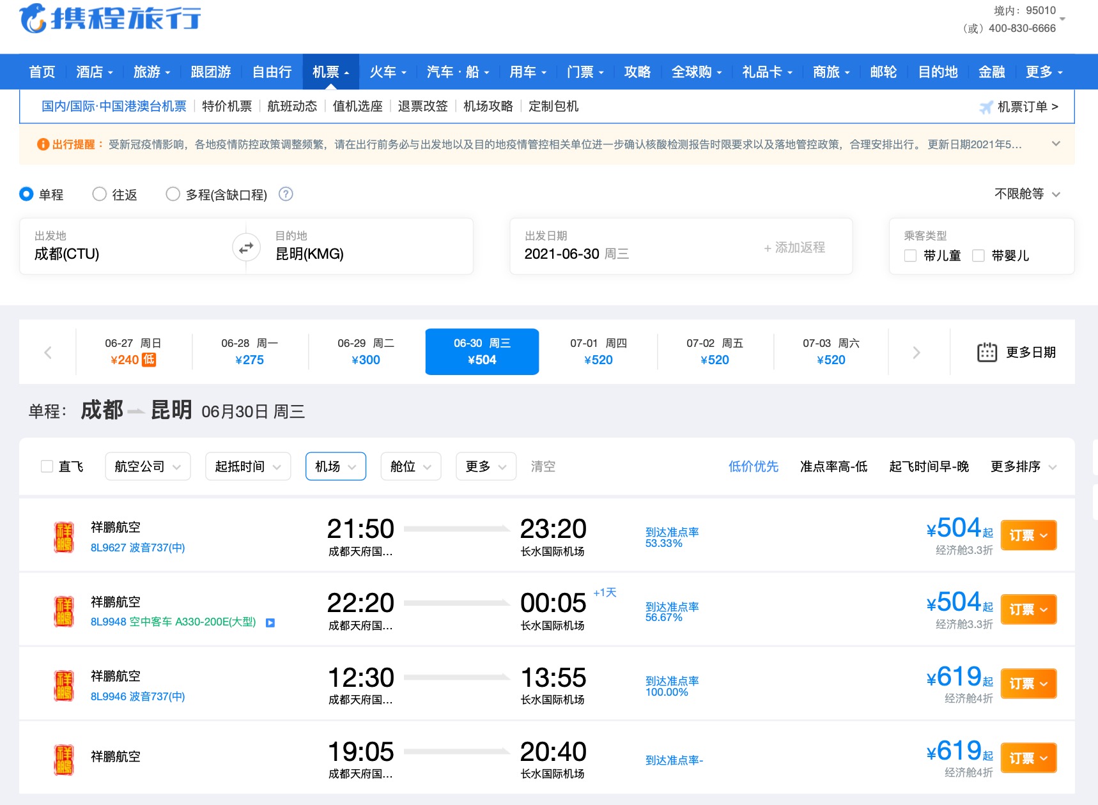This screenshot has height=805, width=1098.
Task: Sort by 低价优先
Action: (x=754, y=466)
